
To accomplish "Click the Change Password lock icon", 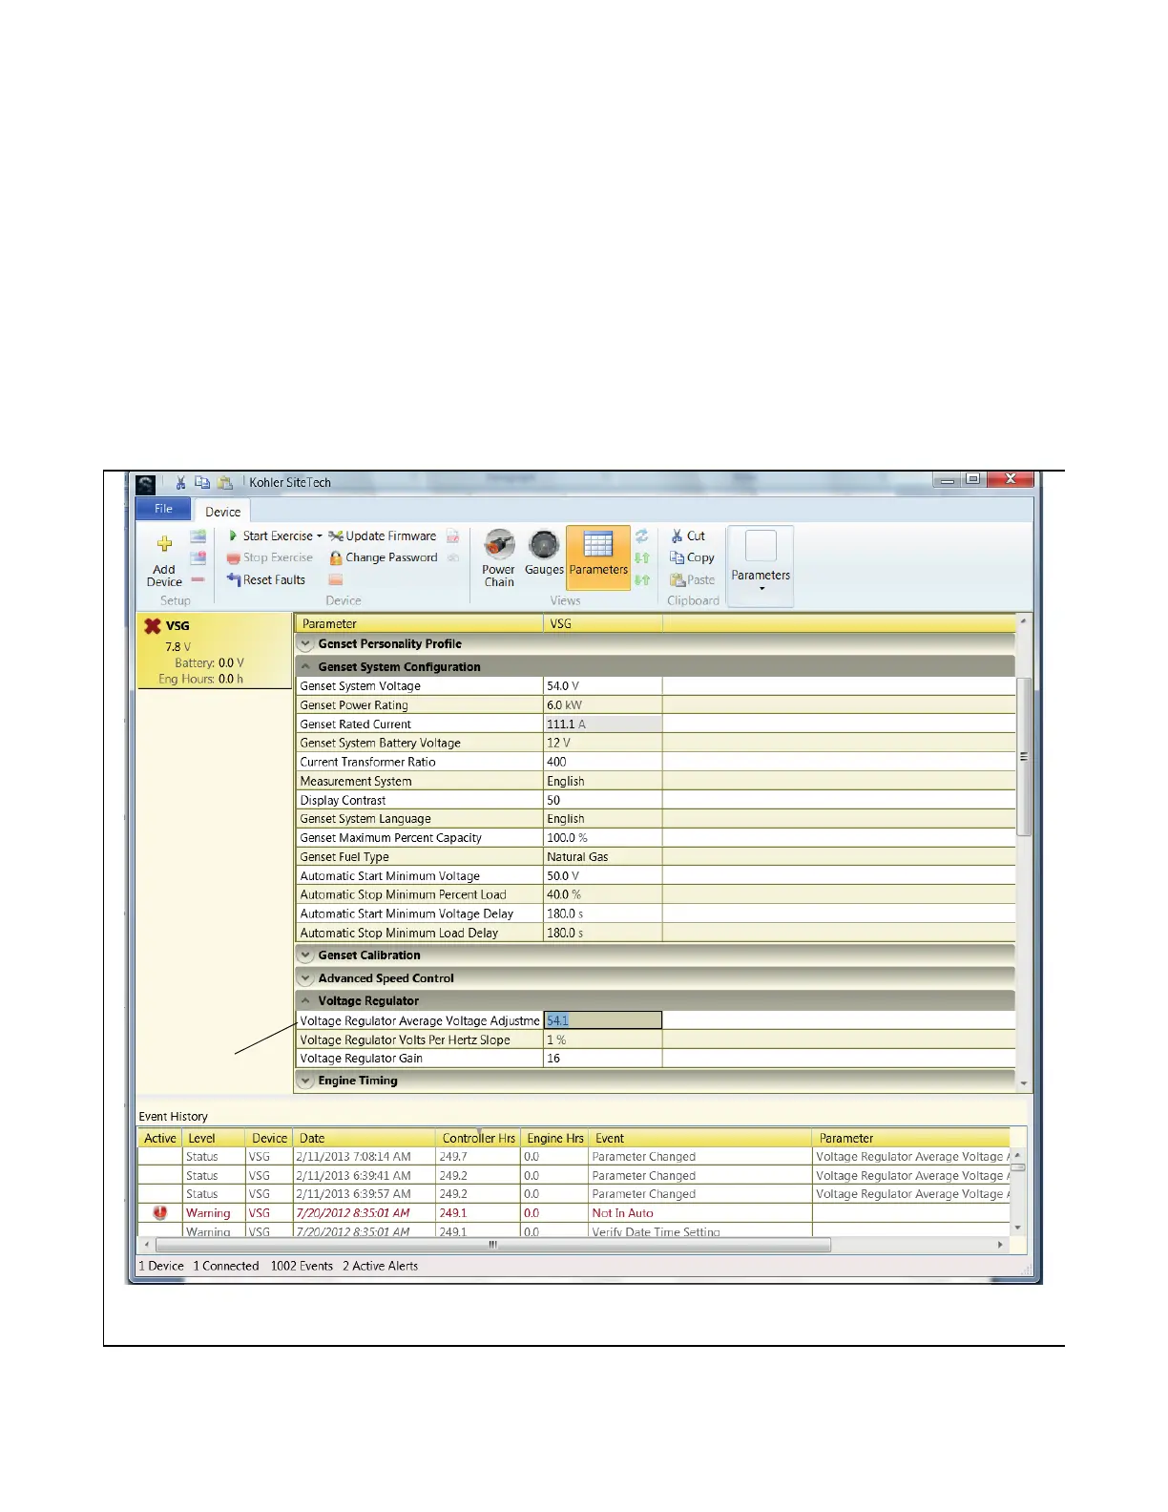I will pos(336,557).
